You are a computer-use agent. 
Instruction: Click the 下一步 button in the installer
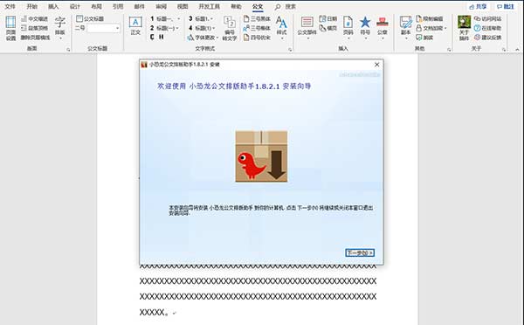click(360, 252)
